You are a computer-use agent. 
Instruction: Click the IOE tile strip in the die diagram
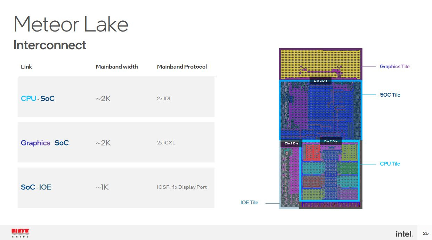289,174
